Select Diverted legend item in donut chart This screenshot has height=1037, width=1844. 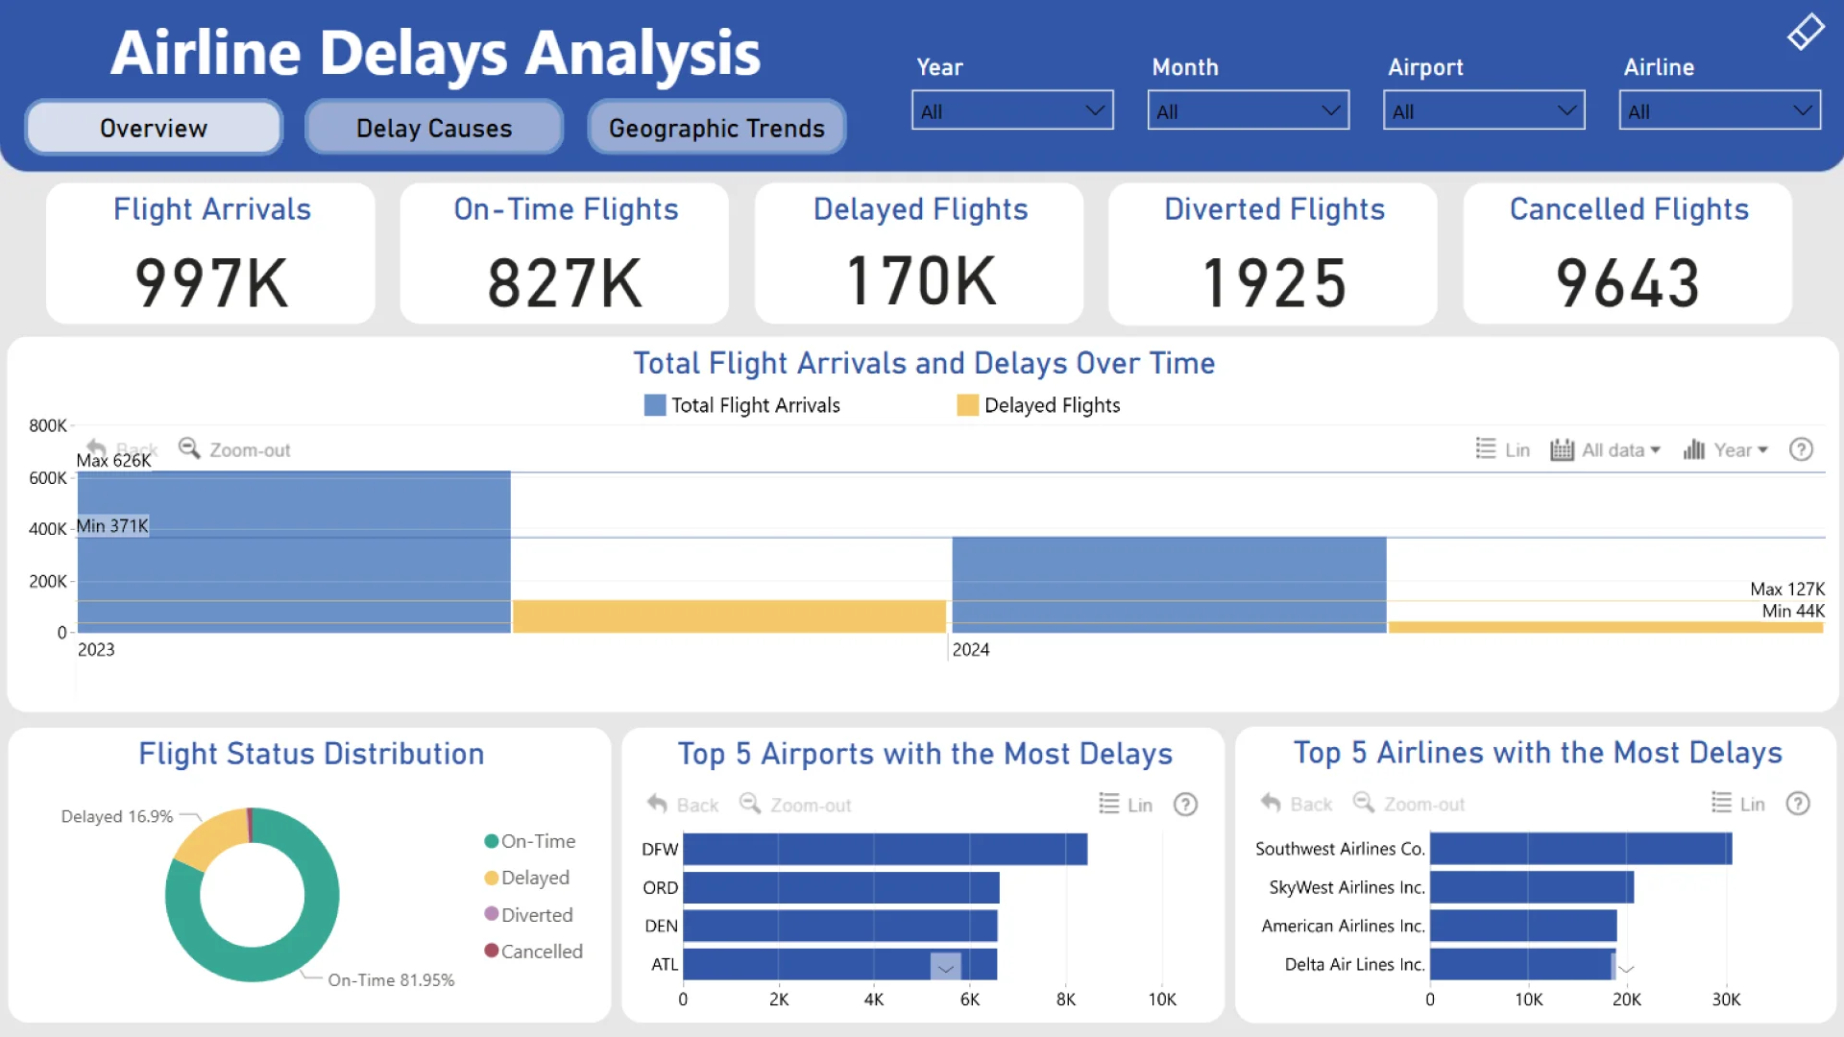point(529,915)
